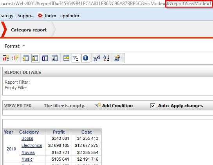Toggle the Report Details info icon
The height and width of the screenshot is (165, 213).
click(86, 58)
